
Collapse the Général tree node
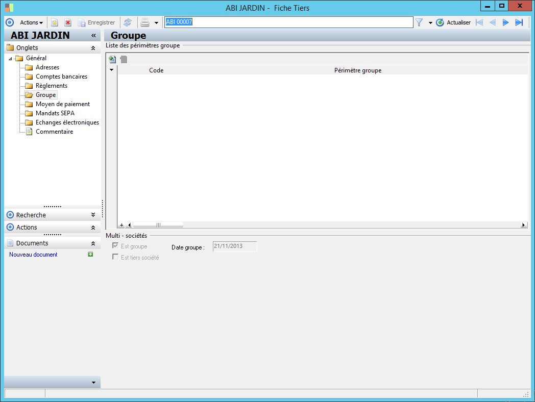click(10, 59)
